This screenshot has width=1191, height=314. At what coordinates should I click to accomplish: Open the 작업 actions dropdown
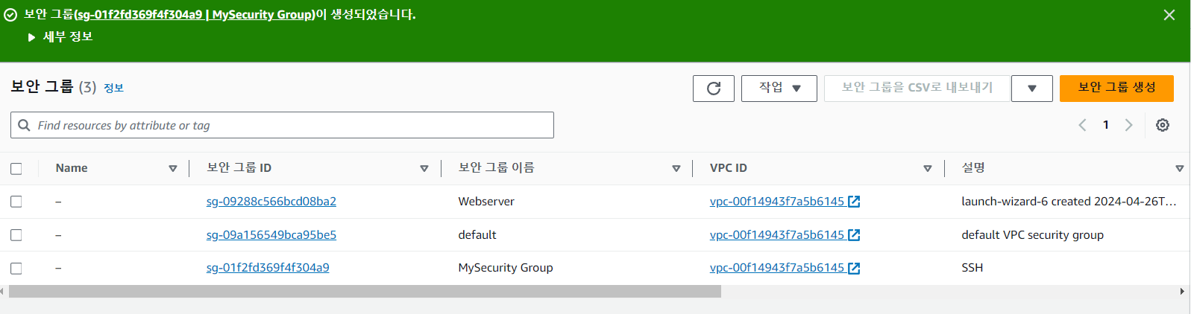(779, 89)
